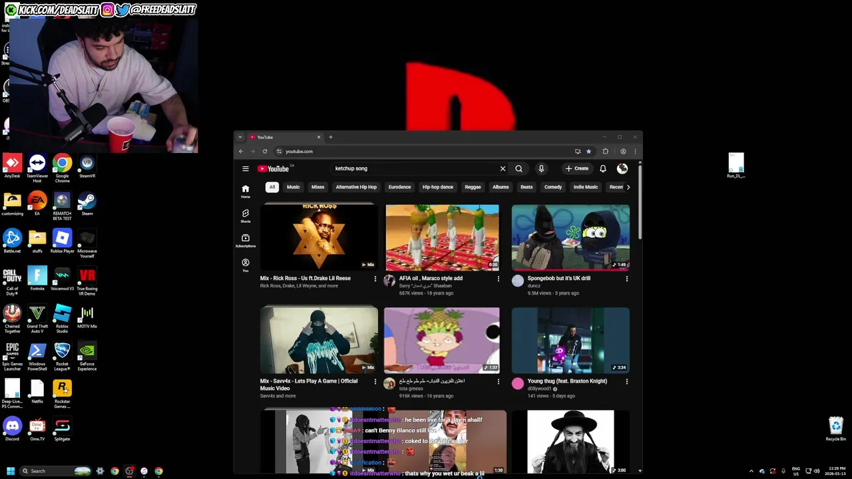Open options for tota greeso video
Image resolution: width=852 pixels, height=479 pixels.
[x=499, y=382]
